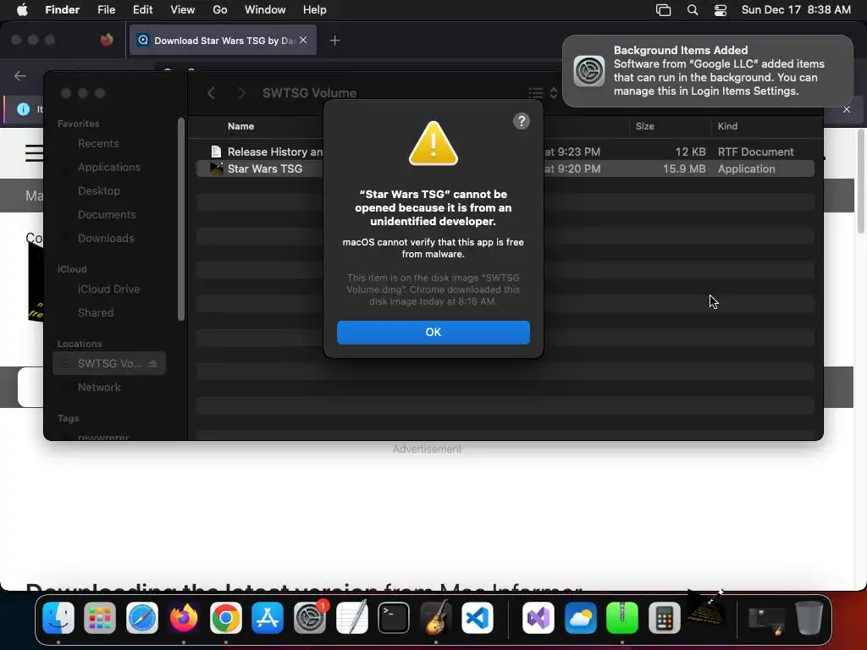Open help with the question mark button in alert

(521, 121)
